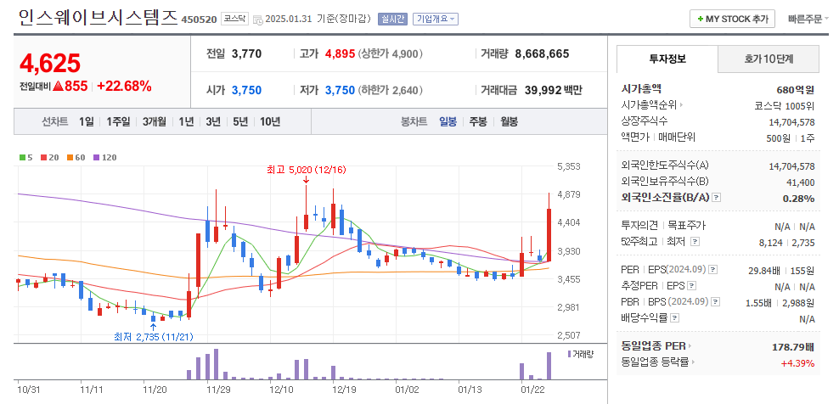Select the 1년 line chart period

click(x=186, y=121)
